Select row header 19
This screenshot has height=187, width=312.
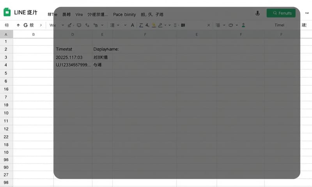[6, 105]
